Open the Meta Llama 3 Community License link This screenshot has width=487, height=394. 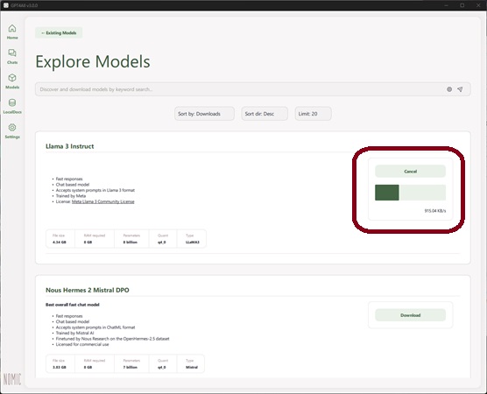tap(103, 201)
